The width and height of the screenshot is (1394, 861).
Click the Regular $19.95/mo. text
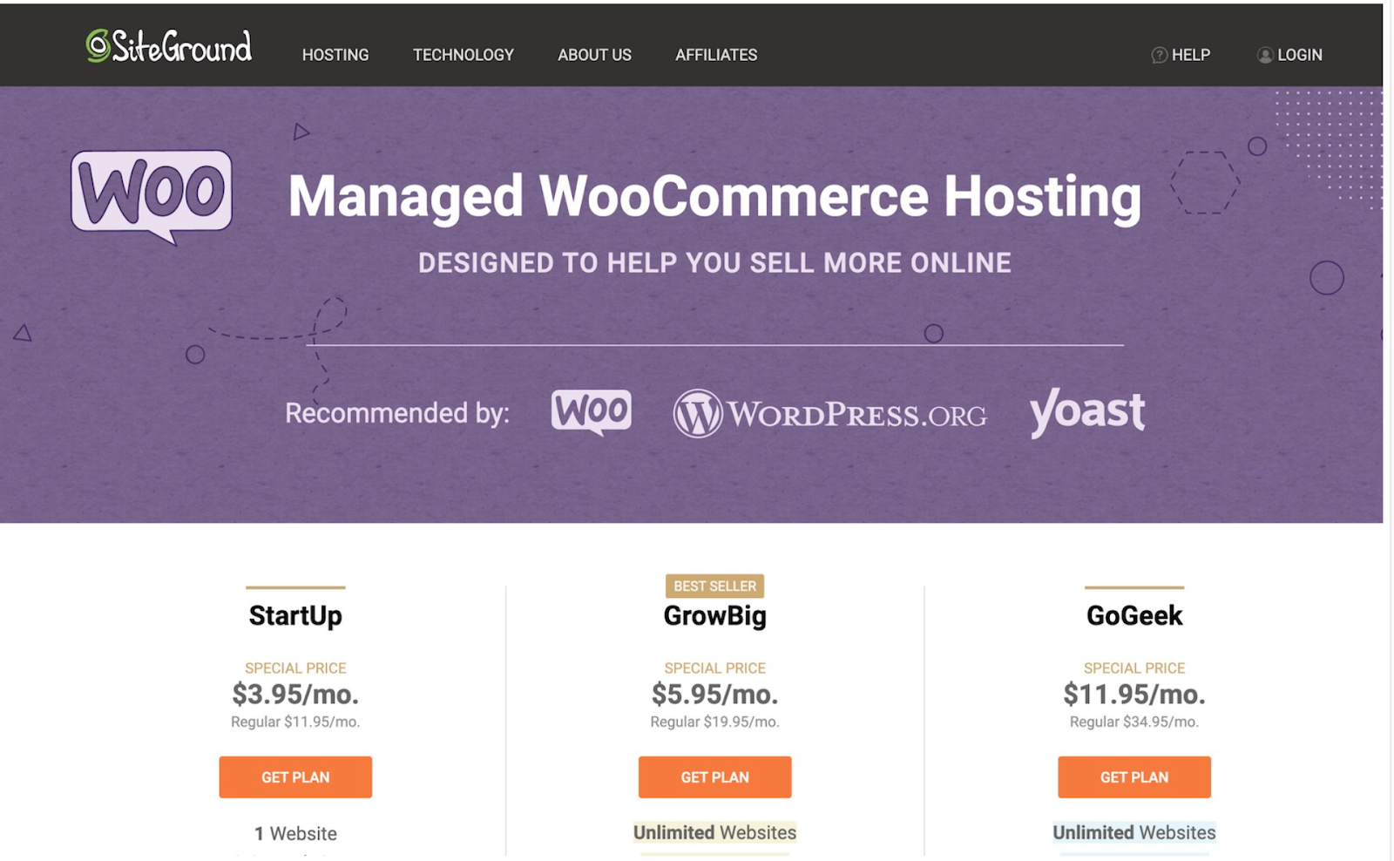tap(715, 722)
